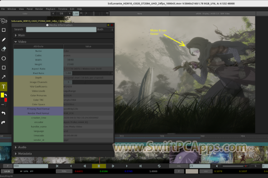Redo the last annotation

click(x=3, y=122)
